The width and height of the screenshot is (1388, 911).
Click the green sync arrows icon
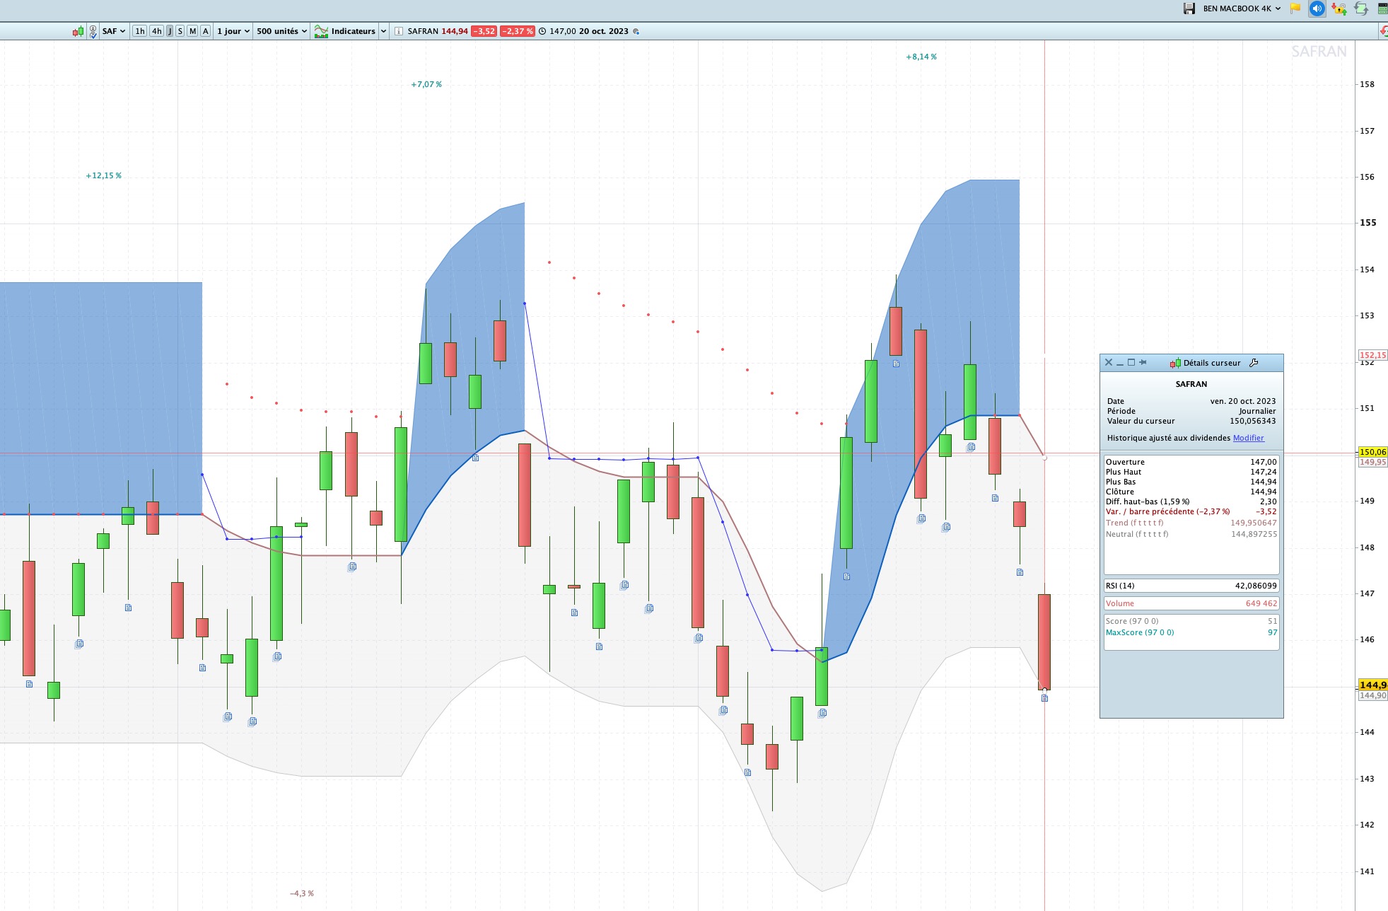(1361, 8)
